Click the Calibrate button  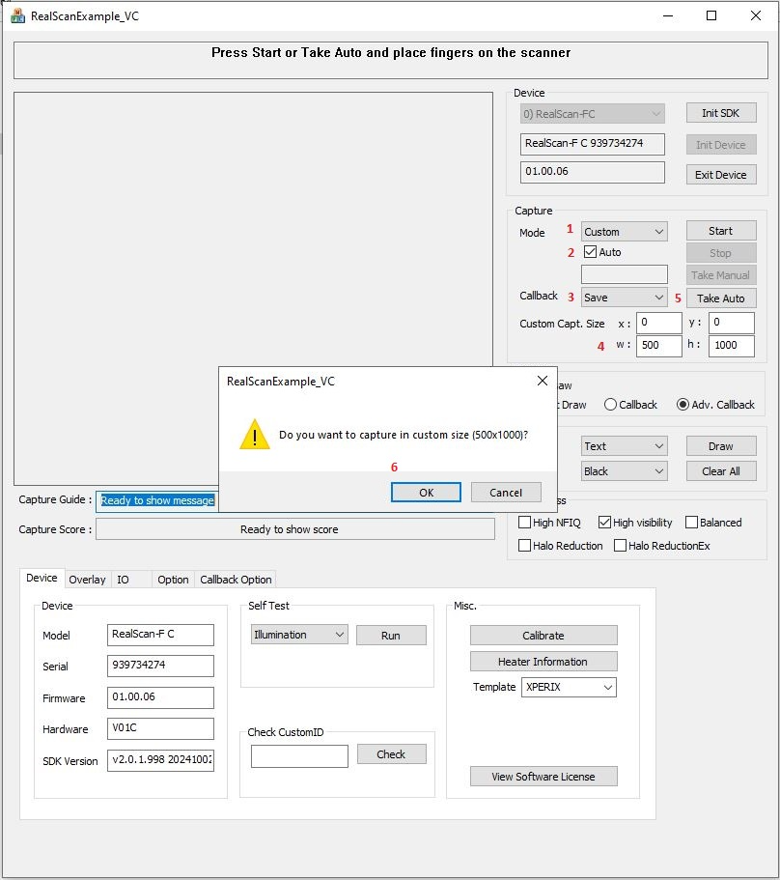point(543,636)
